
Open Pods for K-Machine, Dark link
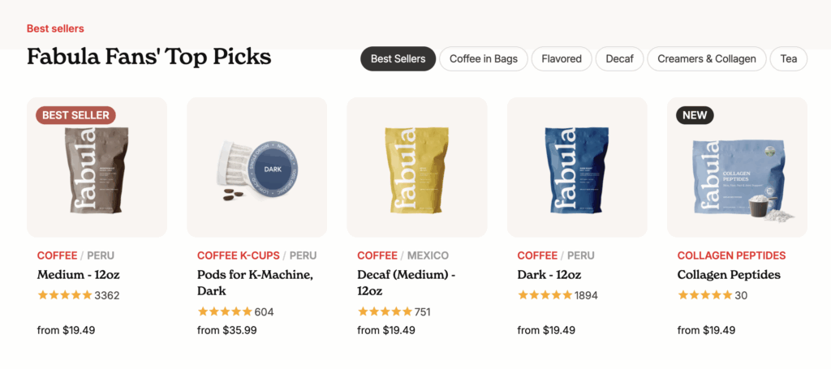coord(255,282)
